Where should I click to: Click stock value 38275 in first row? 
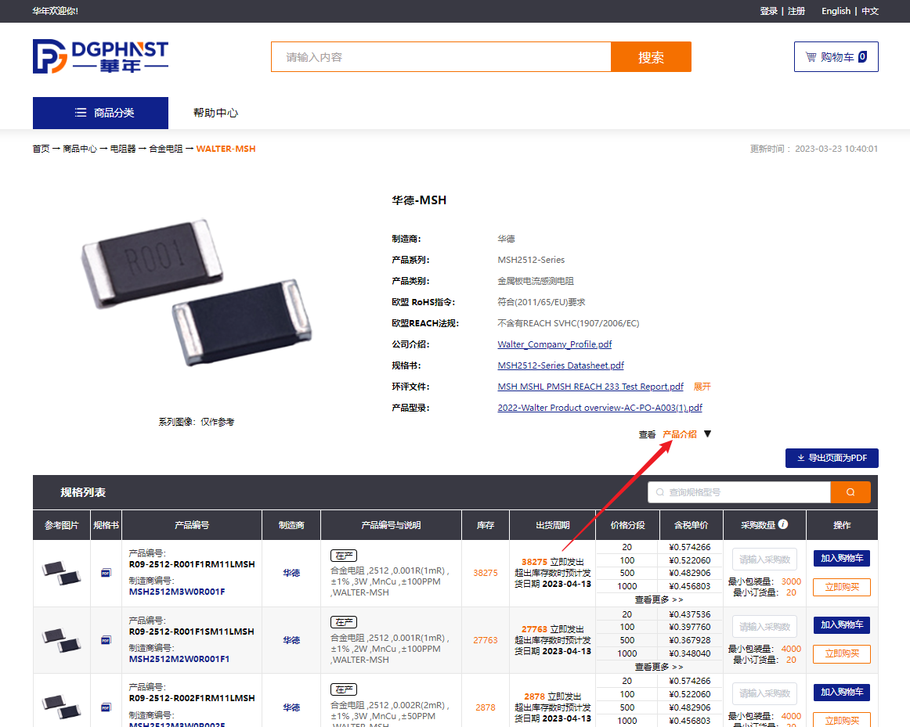[x=486, y=573]
